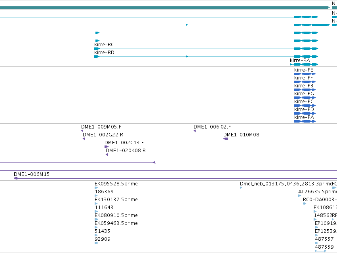337x253 pixels.
Task: Click the DME1-002G22.R clone end label
Action: [103, 135]
